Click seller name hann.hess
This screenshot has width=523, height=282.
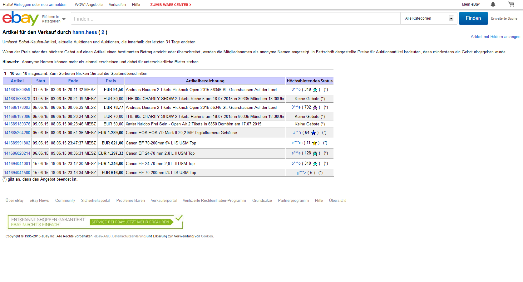coord(85,32)
